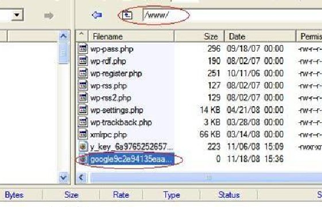322x207 pixels.
Task: Click the y_key file icon
Action: click(x=83, y=146)
